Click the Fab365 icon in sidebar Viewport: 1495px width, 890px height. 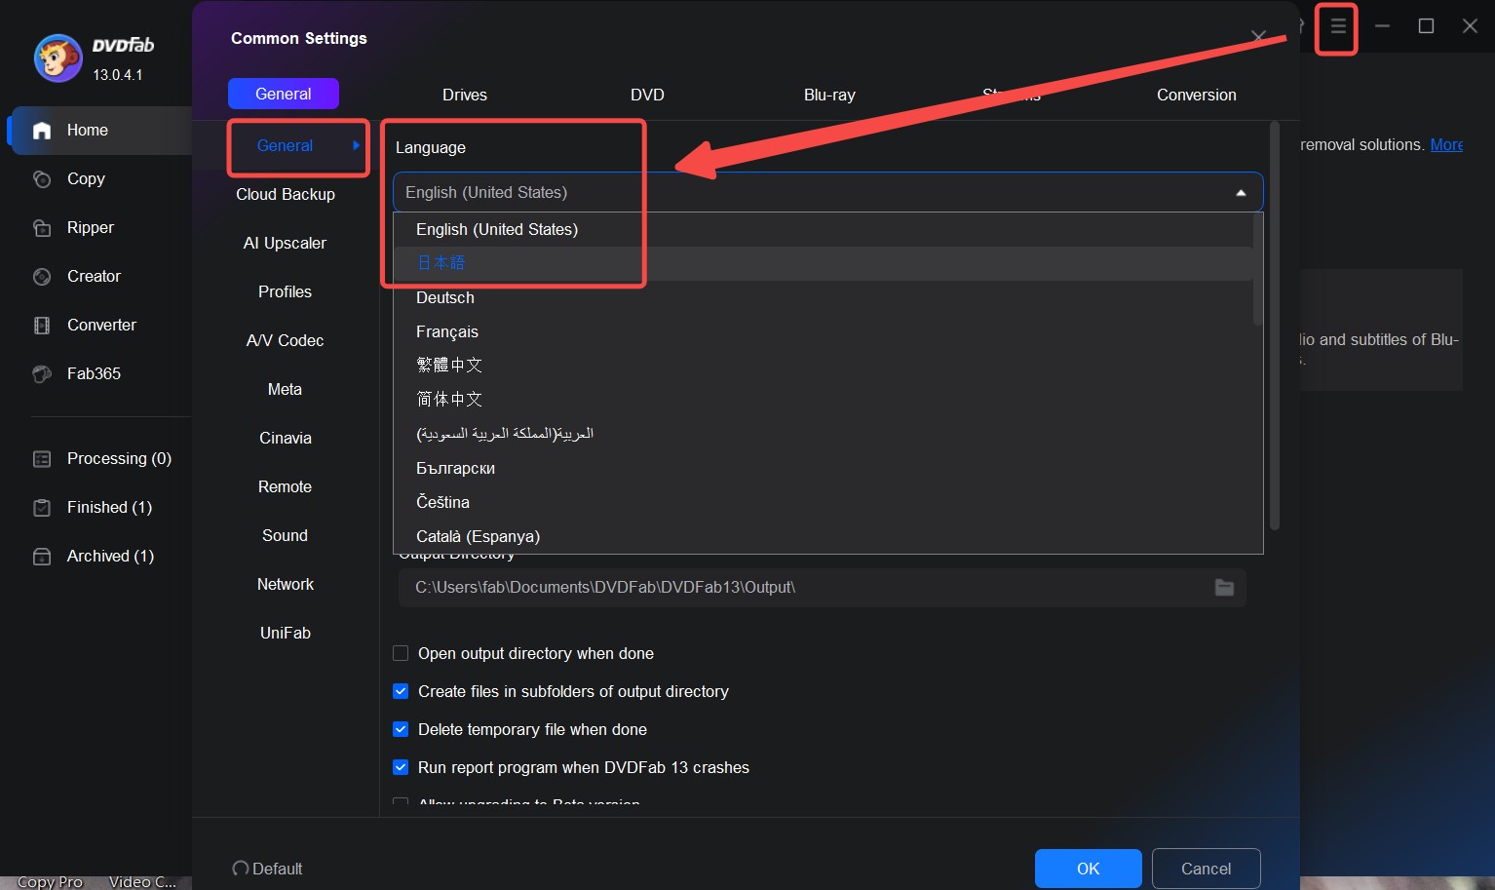coord(42,374)
